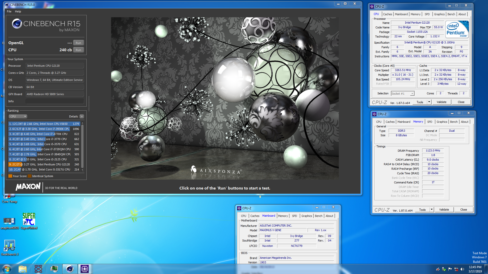Viewport: 488px width, 274px height.
Task: Open File Explorer from the taskbar
Action: coord(23,269)
